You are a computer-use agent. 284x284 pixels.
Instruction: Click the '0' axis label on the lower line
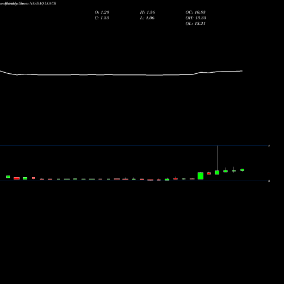click(269, 181)
